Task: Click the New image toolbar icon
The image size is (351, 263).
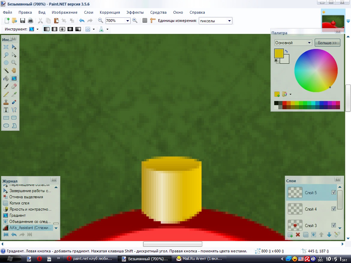Action: point(7,21)
